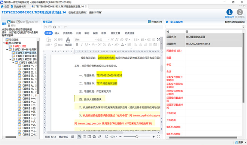Click the www.ccgp.gov.cn hyperlink
The height and width of the screenshot is (145, 247).
(x=89, y=123)
